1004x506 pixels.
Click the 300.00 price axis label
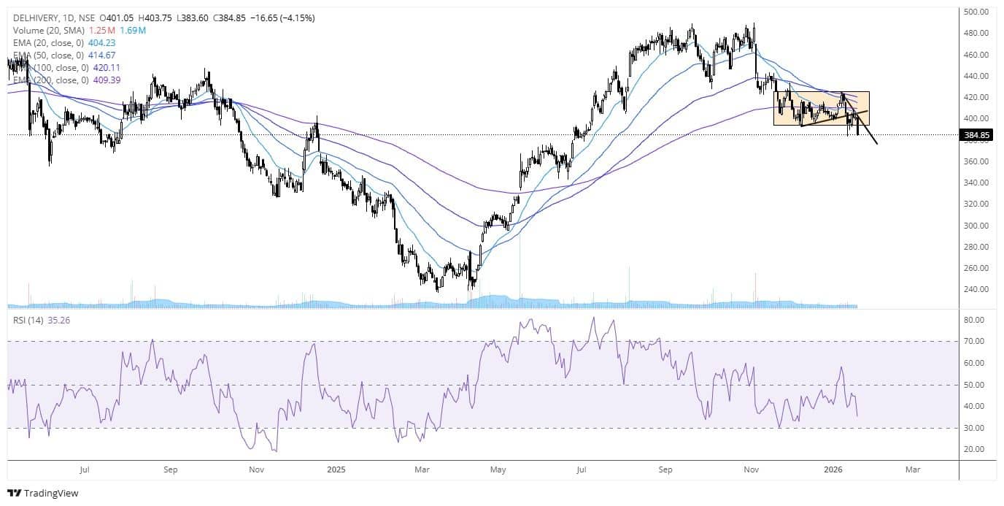976,226
